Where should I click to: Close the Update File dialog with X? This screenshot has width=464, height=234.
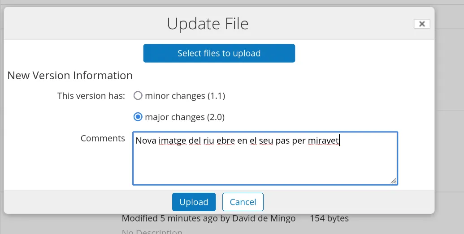421,24
